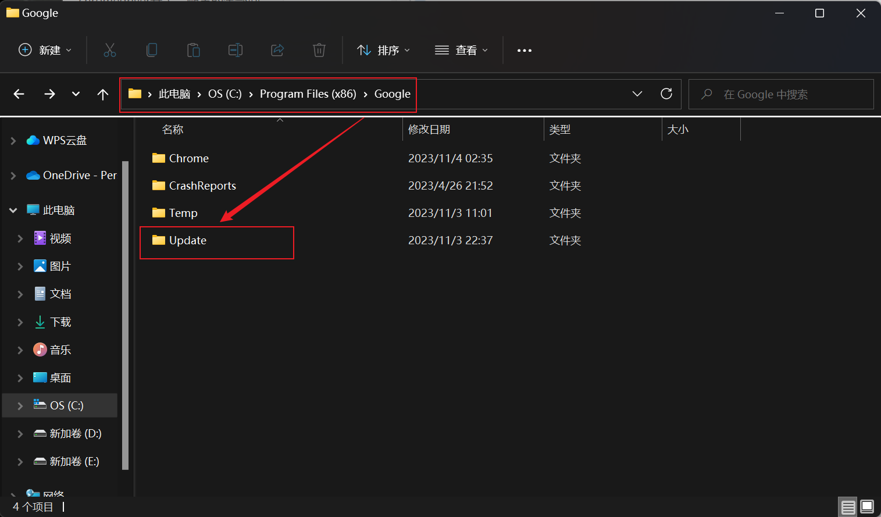Click the Cut scissors icon

pos(110,51)
